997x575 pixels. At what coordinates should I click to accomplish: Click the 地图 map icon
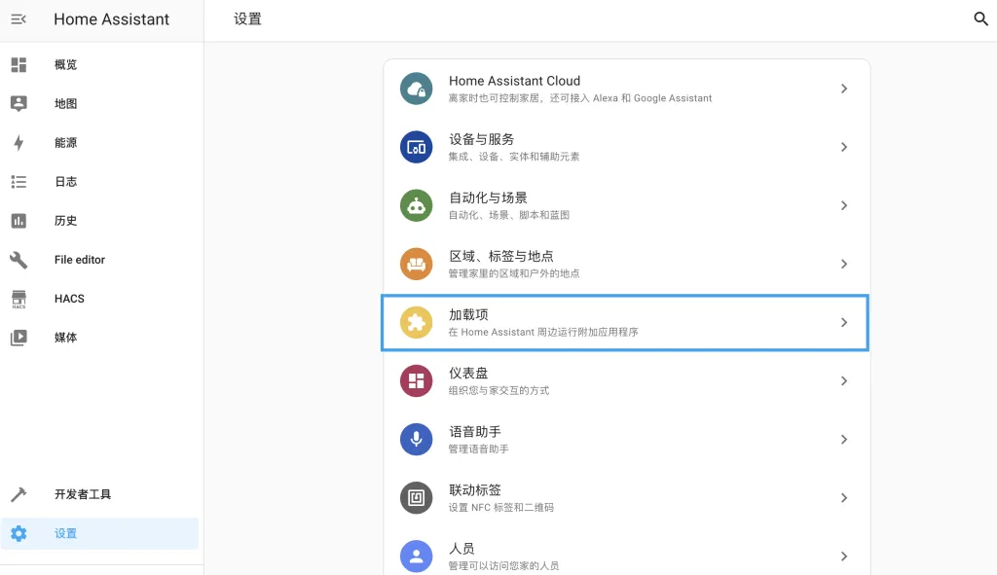[19, 103]
